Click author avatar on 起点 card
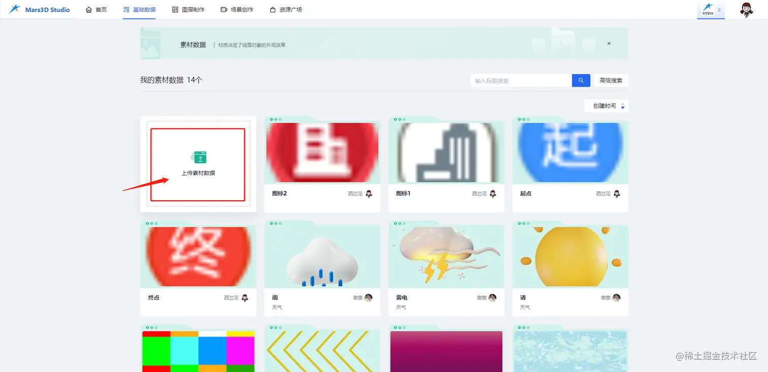This screenshot has width=768, height=372. coord(617,194)
